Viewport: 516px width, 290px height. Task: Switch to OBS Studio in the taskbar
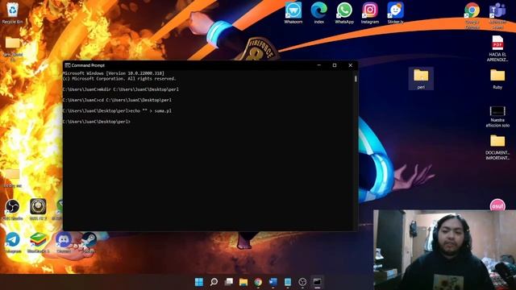click(302, 282)
